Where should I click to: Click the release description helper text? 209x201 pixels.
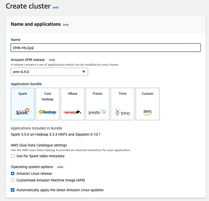(x=65, y=65)
